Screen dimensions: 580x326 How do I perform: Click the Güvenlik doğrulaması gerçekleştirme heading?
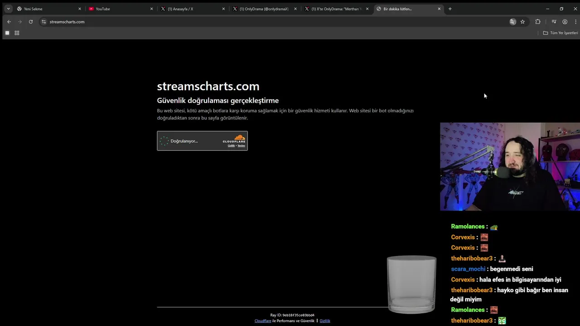[218, 101]
